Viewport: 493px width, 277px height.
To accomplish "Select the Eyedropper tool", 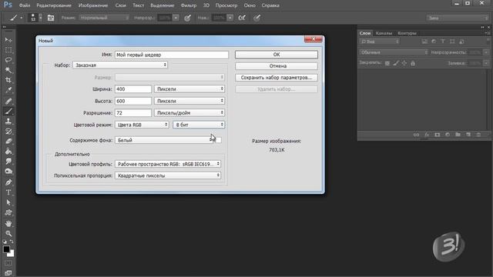I will coord(8,90).
